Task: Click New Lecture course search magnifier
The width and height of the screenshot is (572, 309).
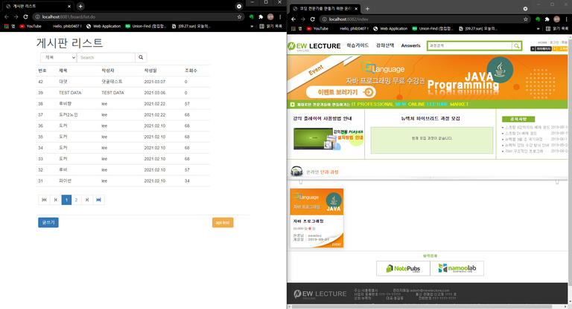Action: click(517, 46)
